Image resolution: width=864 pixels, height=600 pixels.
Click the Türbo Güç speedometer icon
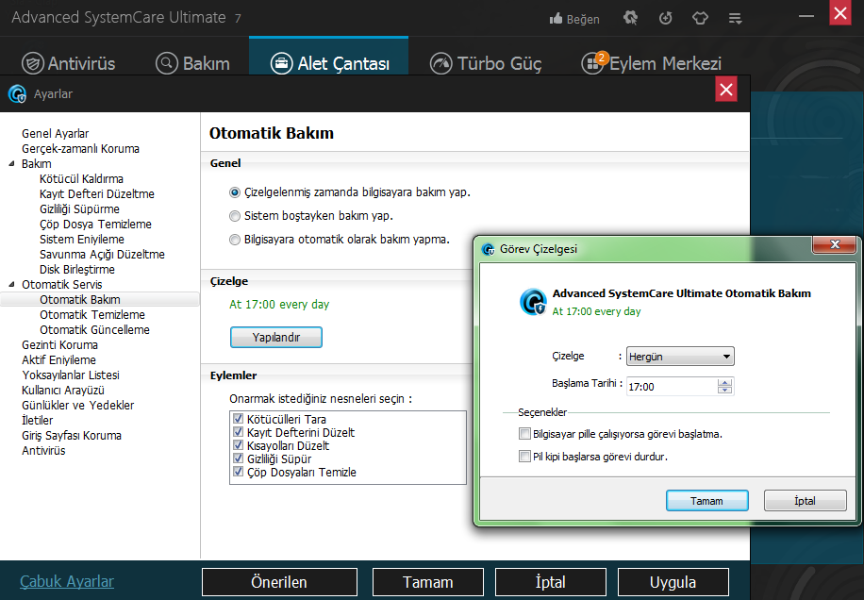(440, 63)
